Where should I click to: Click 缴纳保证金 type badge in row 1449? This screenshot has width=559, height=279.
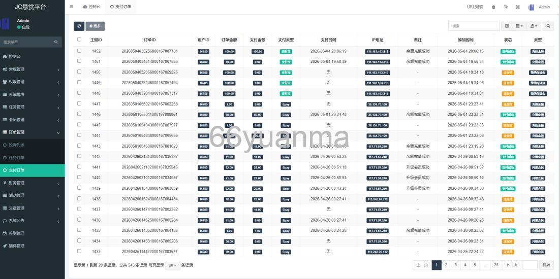[538, 83]
